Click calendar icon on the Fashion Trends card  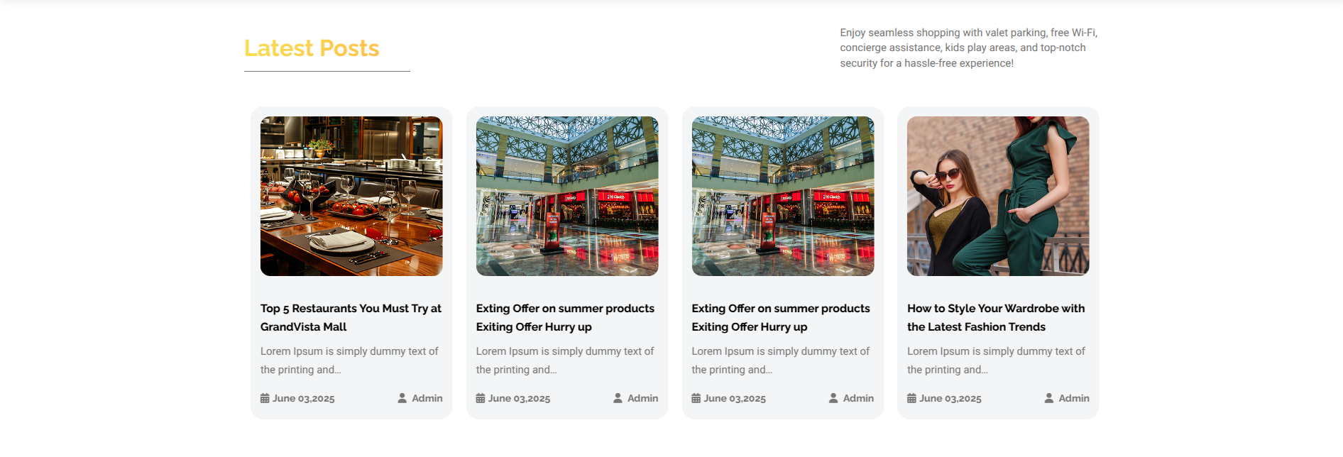pos(911,398)
